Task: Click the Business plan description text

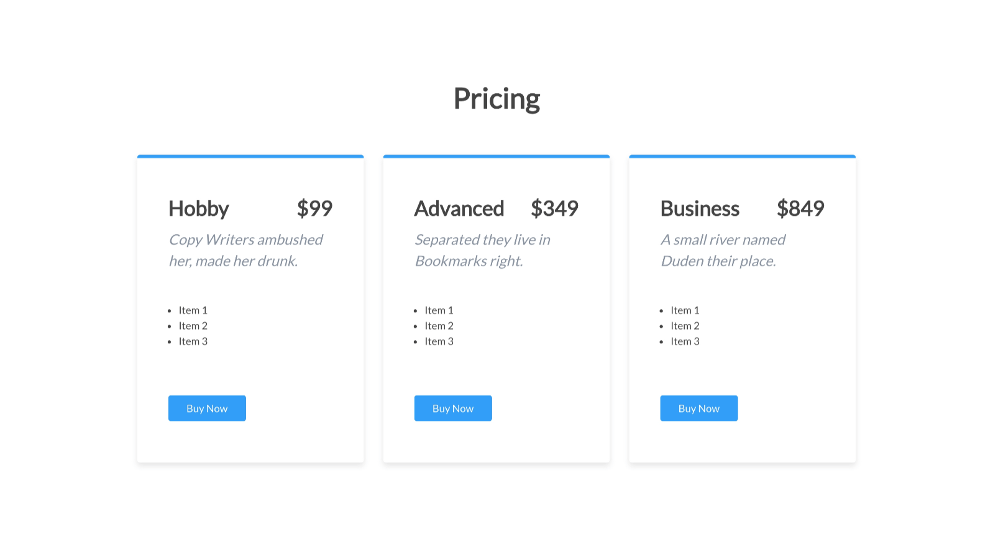Action: (723, 250)
